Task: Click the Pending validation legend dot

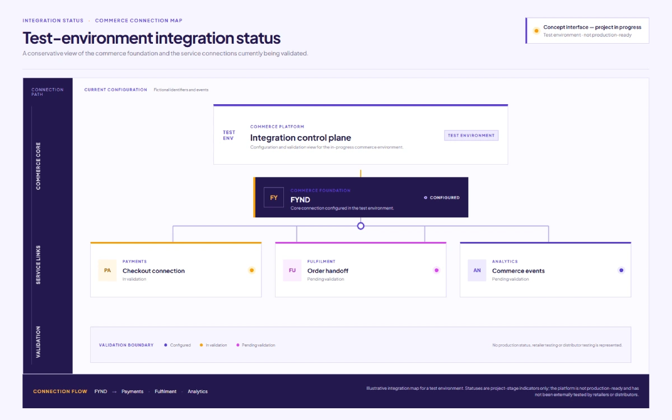Action: [x=238, y=345]
